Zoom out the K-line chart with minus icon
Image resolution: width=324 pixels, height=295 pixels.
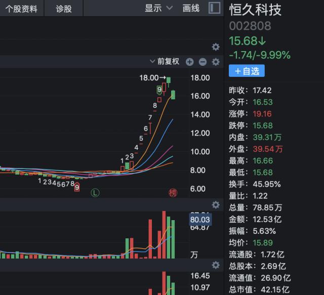[x=202, y=62]
